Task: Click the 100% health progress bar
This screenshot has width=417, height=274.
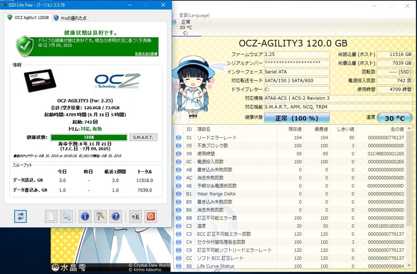Action: point(89,137)
